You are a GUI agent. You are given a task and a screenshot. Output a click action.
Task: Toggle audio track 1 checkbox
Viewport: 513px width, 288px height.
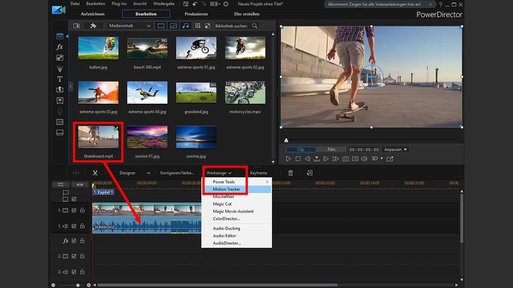coord(74,226)
